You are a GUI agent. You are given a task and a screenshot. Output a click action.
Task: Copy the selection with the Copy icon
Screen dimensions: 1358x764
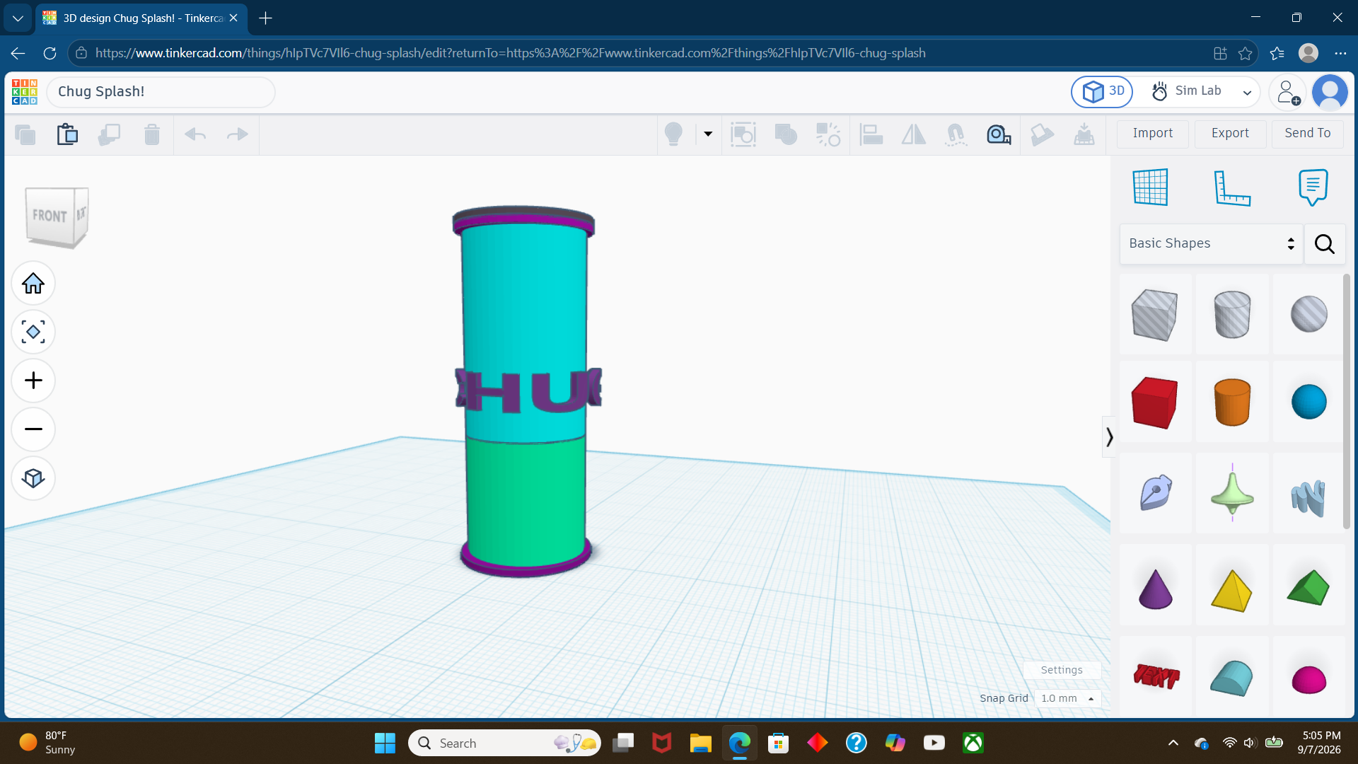[25, 134]
